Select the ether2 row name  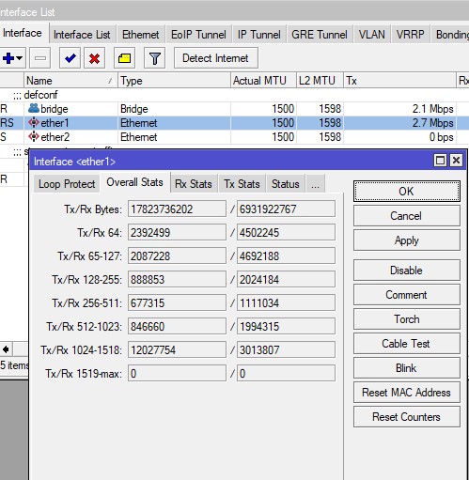pos(55,137)
